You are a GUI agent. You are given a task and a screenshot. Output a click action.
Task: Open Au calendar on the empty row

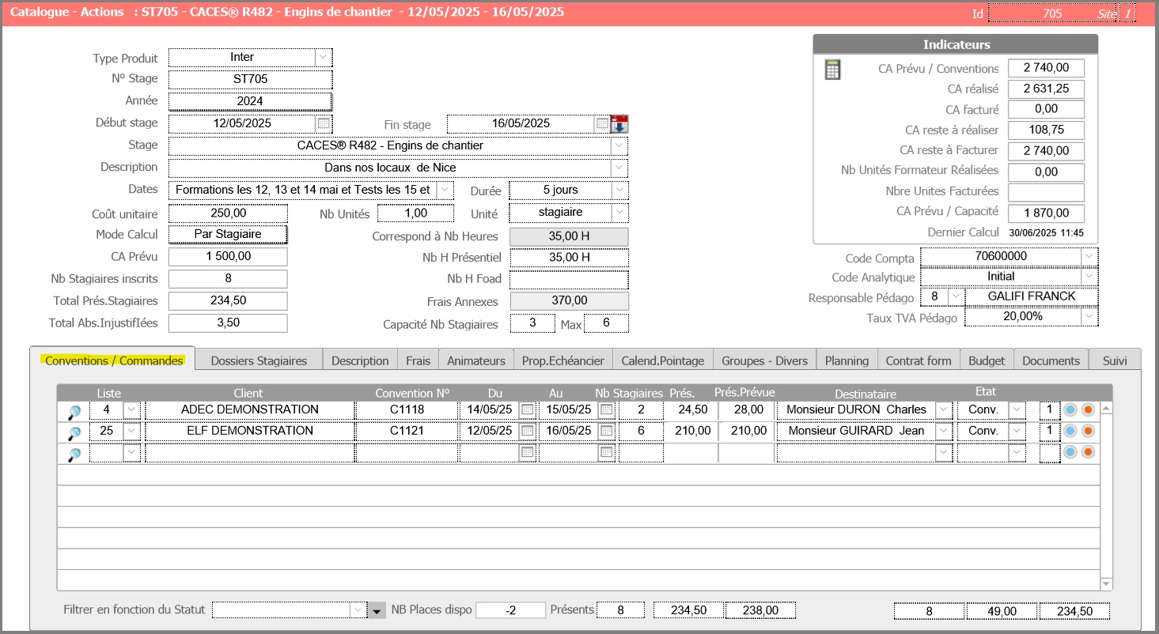click(607, 452)
